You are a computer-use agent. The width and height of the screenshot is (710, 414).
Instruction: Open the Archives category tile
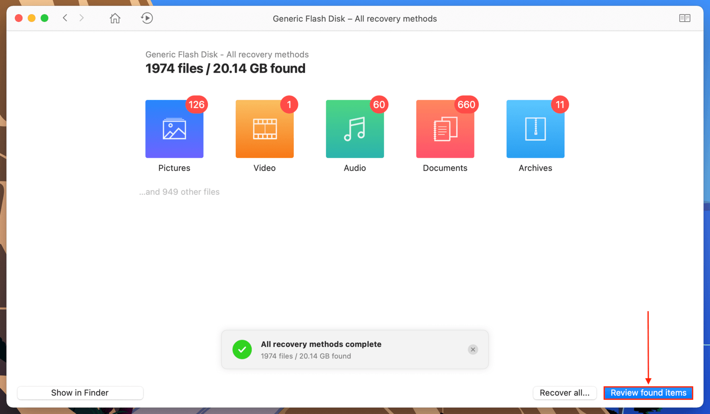pyautogui.click(x=535, y=129)
